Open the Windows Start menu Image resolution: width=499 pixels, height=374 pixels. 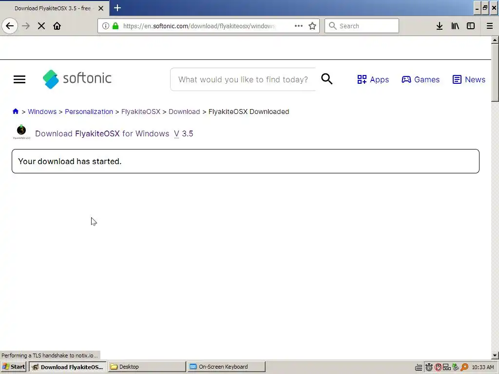[x=14, y=367]
